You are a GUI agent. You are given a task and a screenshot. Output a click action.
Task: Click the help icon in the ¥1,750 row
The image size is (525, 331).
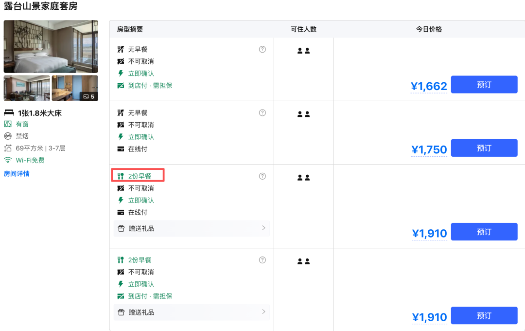[x=262, y=113]
